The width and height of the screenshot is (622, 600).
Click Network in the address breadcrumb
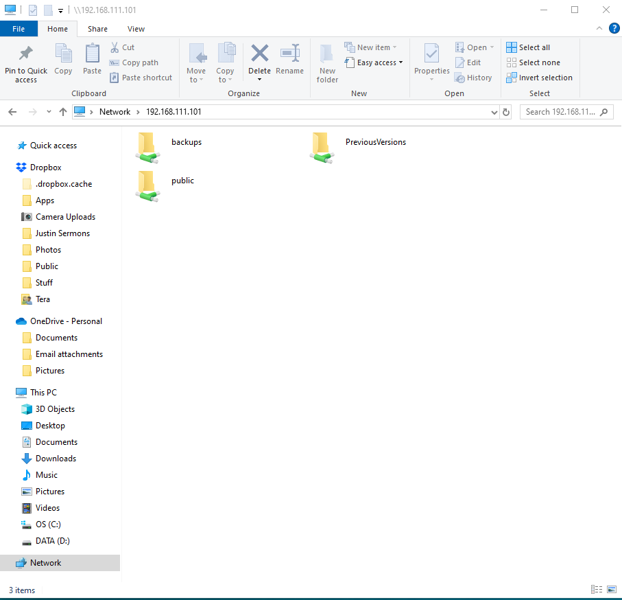pos(115,112)
